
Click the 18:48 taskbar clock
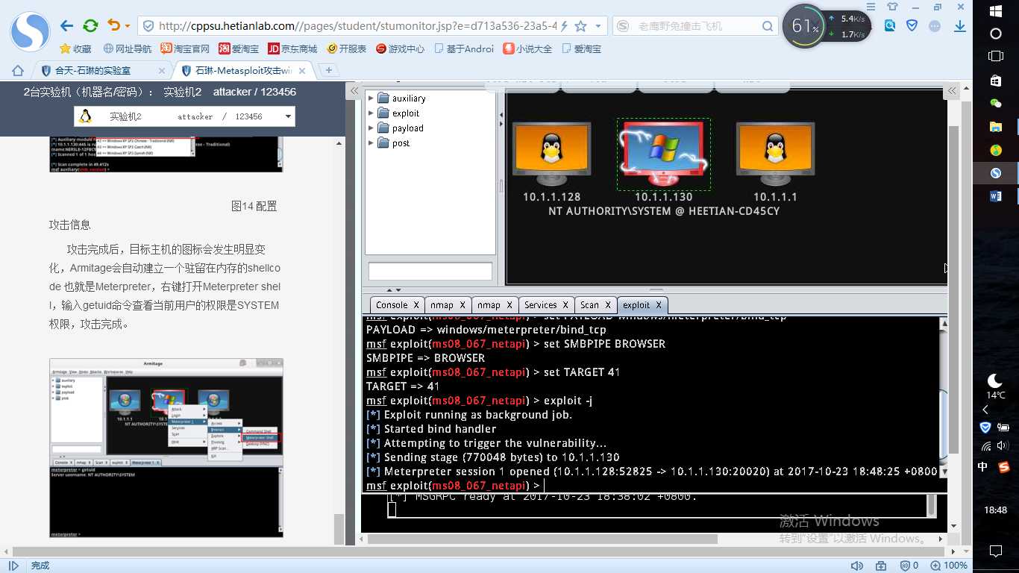coord(996,510)
